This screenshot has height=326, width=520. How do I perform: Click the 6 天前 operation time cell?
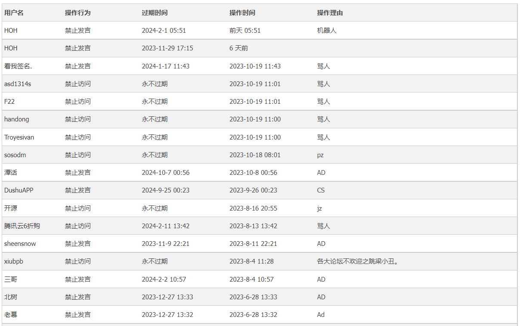tap(239, 48)
